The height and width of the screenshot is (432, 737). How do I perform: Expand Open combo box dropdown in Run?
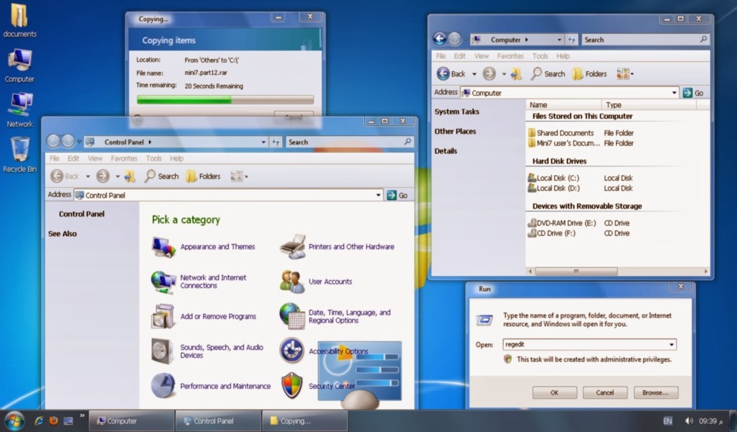pos(672,345)
